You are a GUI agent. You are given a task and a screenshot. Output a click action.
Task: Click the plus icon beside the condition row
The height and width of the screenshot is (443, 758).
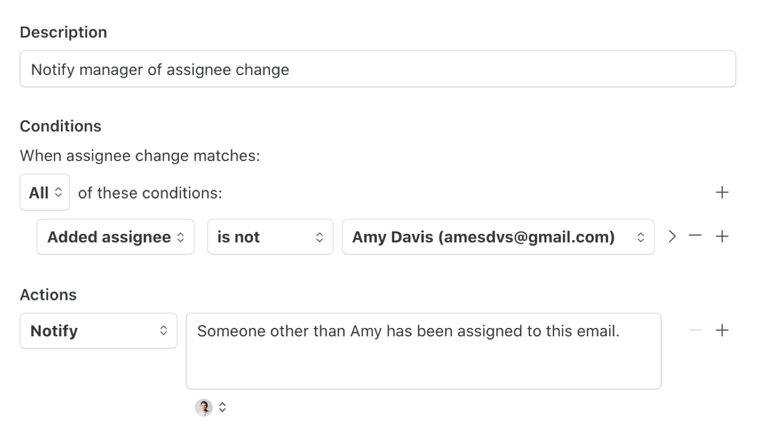[x=722, y=236]
